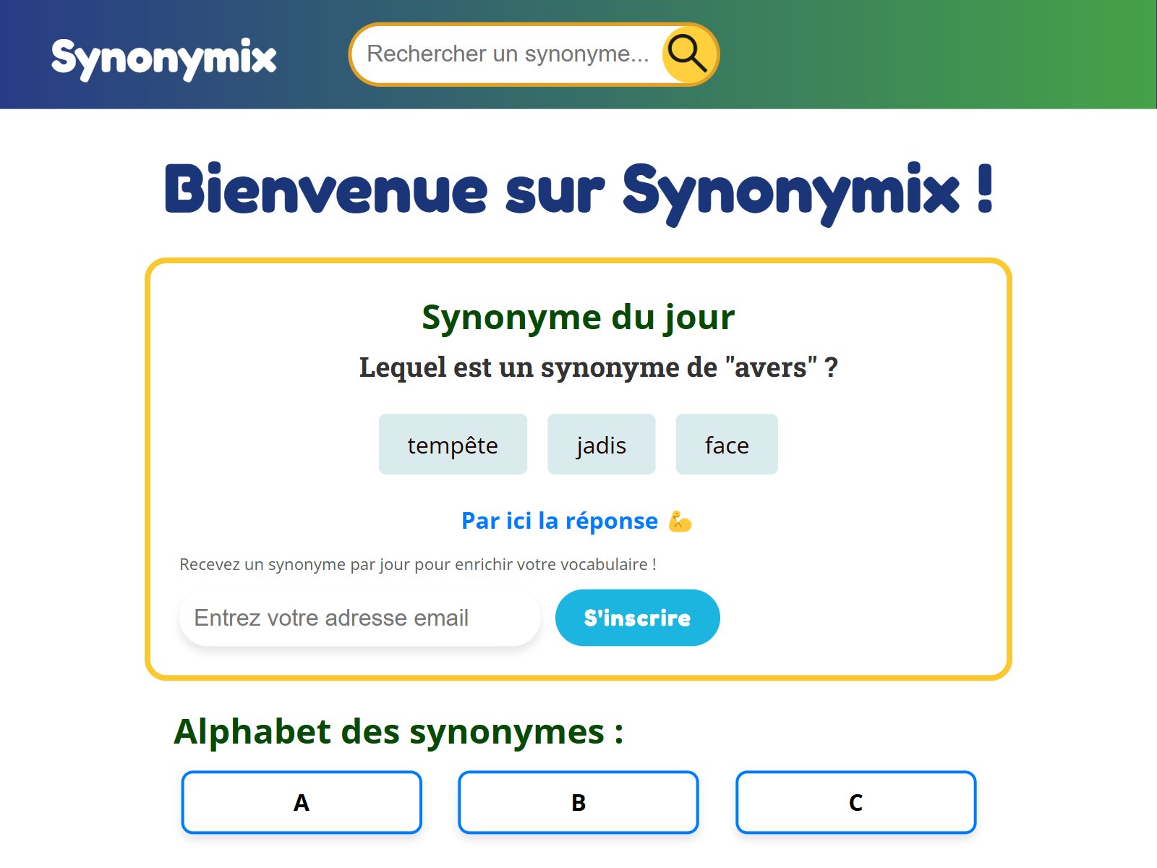Click the "S'inscrire" subscribe button

click(x=637, y=617)
